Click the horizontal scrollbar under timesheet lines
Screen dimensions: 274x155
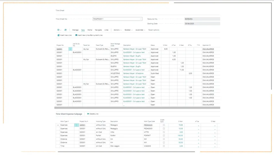click(137, 108)
